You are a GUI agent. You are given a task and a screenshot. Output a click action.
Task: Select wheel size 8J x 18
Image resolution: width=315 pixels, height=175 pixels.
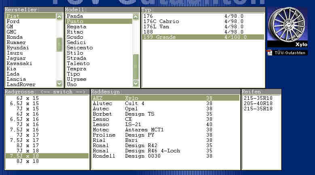tap(27, 161)
